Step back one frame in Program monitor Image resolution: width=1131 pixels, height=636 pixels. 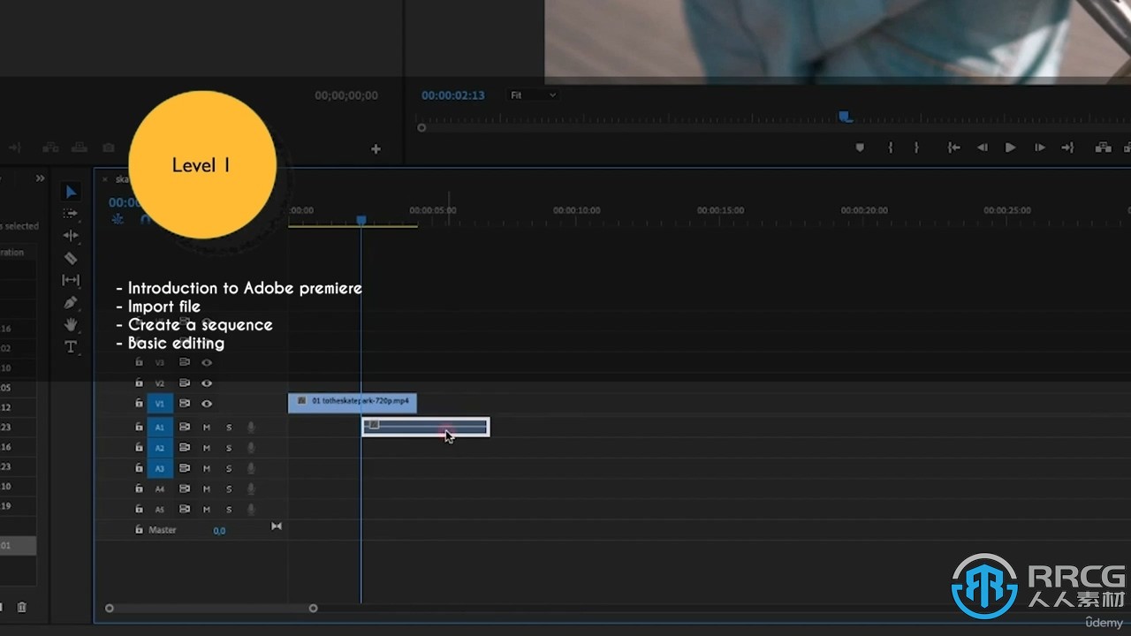pyautogui.click(x=982, y=148)
